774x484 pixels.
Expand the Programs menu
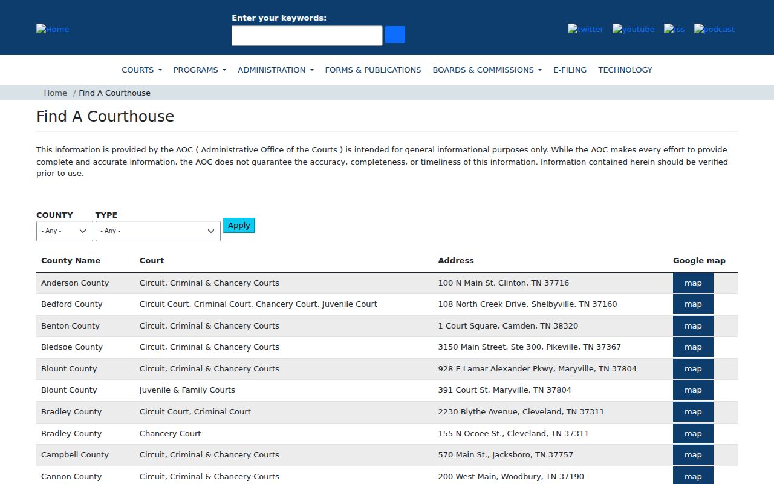[x=200, y=70]
